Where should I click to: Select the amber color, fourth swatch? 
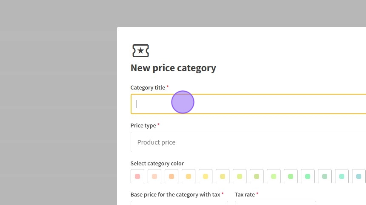pyautogui.click(x=189, y=176)
